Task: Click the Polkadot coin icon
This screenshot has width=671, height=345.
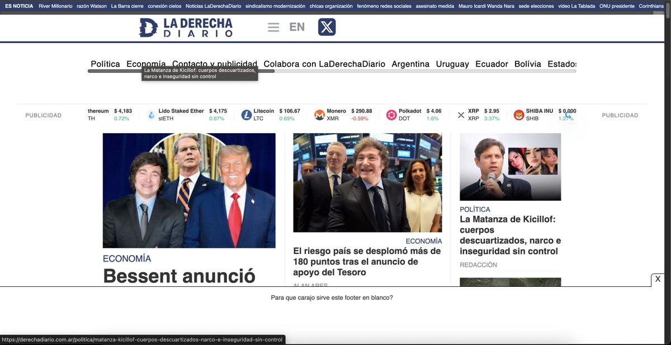Action: 391,115
